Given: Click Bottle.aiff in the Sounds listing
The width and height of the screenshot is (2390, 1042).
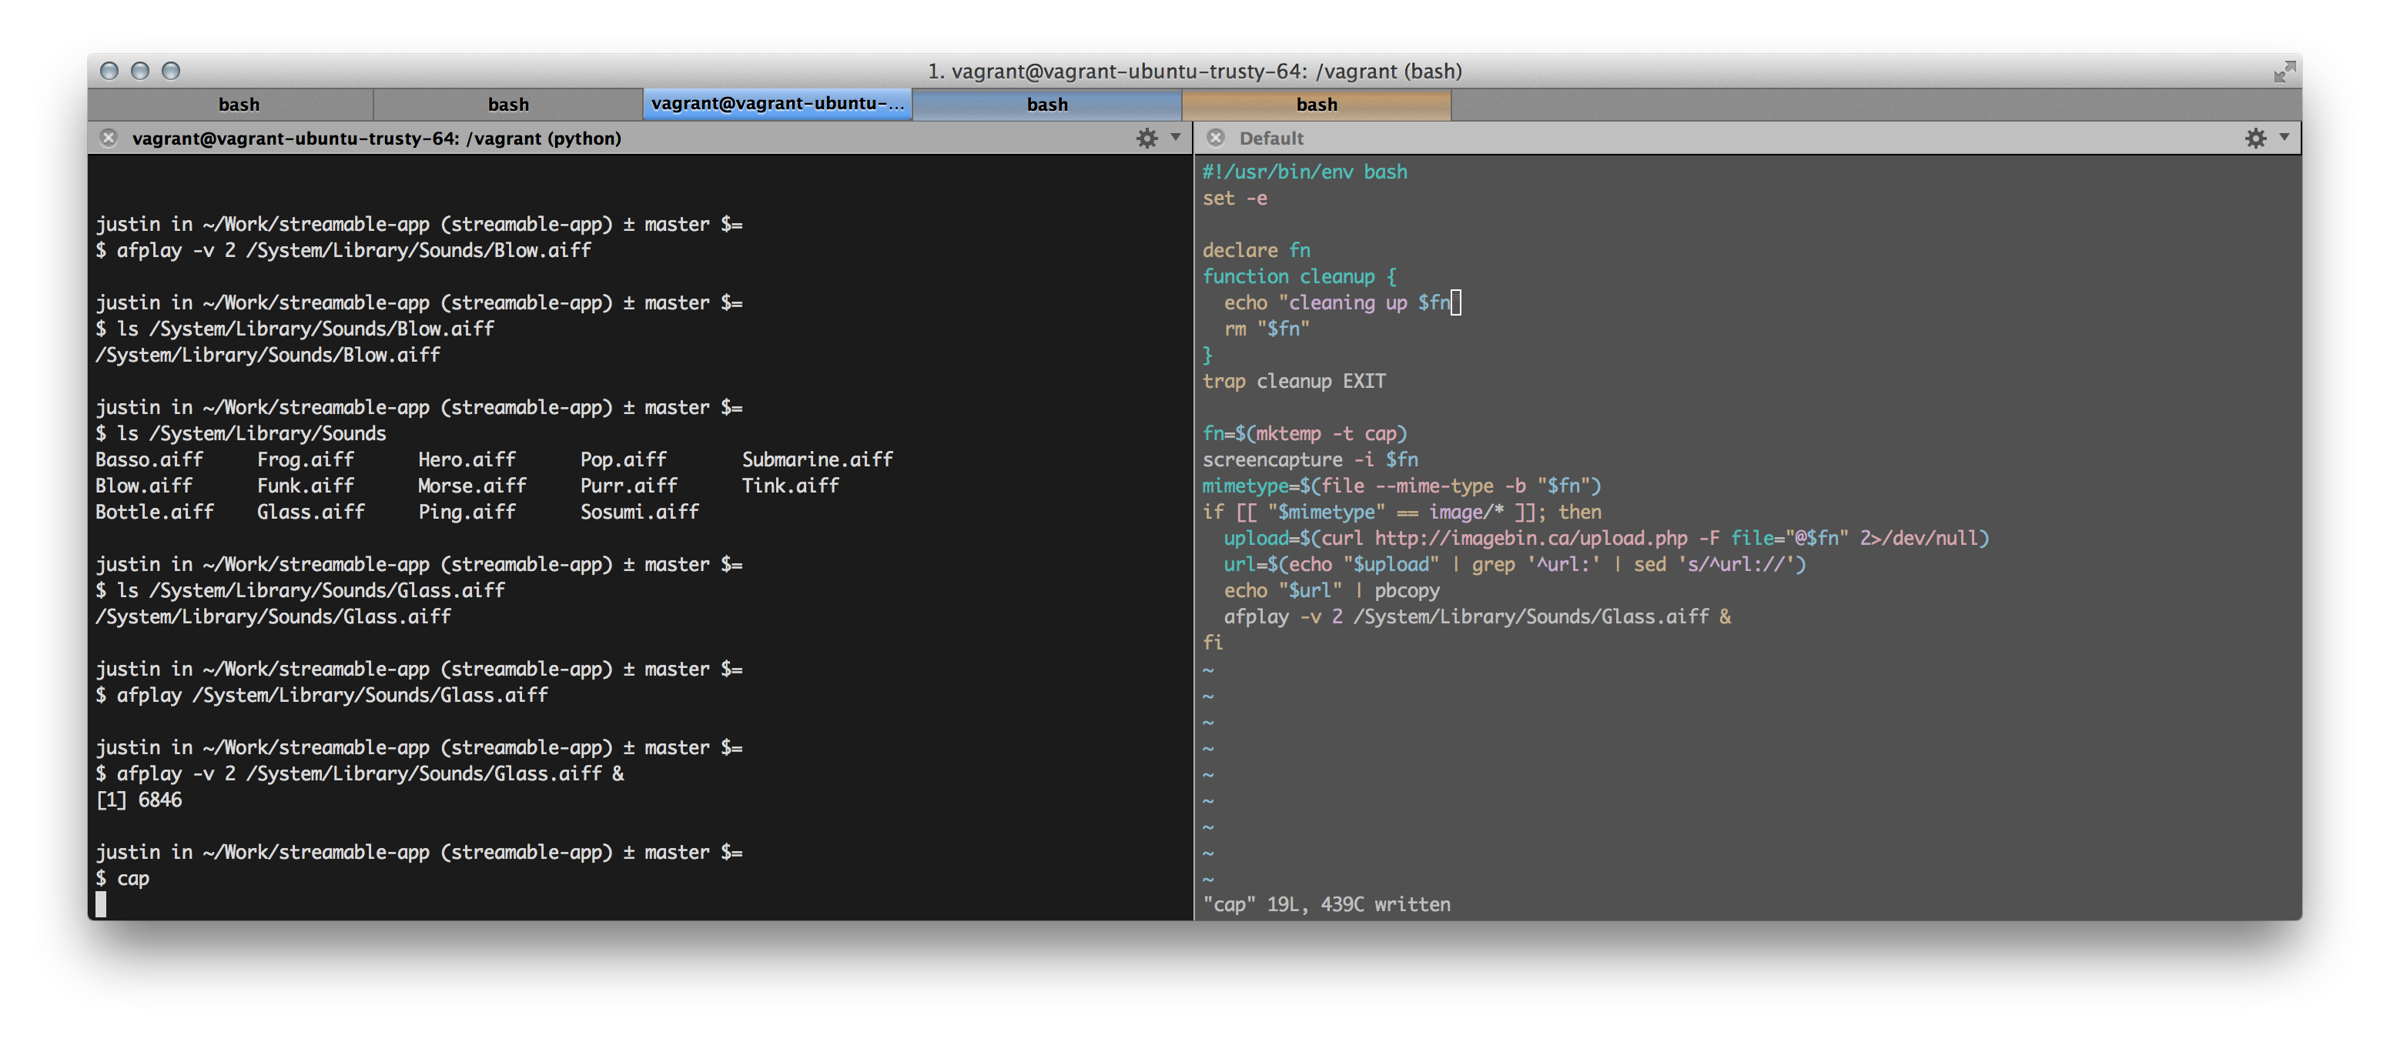Looking at the screenshot, I should [155, 512].
